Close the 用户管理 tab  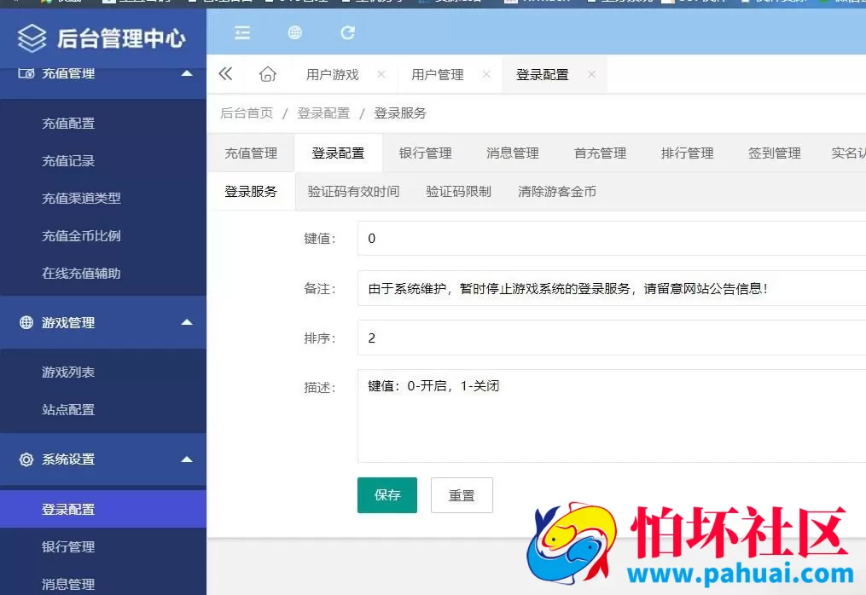coord(486,74)
